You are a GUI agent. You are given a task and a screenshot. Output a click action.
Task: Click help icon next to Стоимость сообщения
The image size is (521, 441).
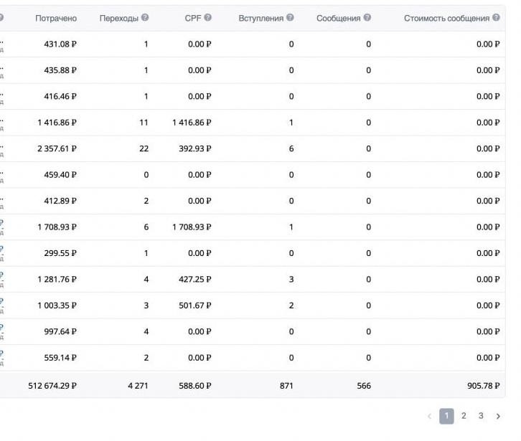pyautogui.click(x=496, y=18)
